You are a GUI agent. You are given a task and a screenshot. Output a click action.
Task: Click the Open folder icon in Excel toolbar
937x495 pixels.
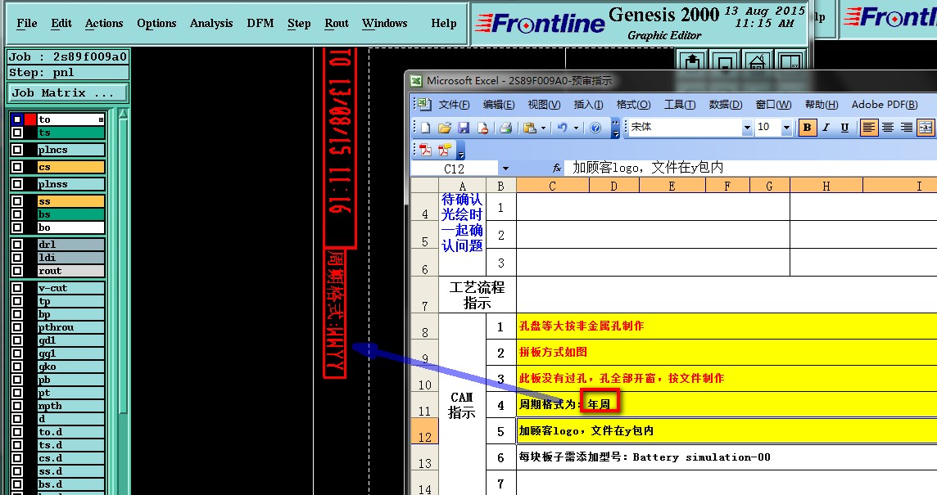point(445,127)
